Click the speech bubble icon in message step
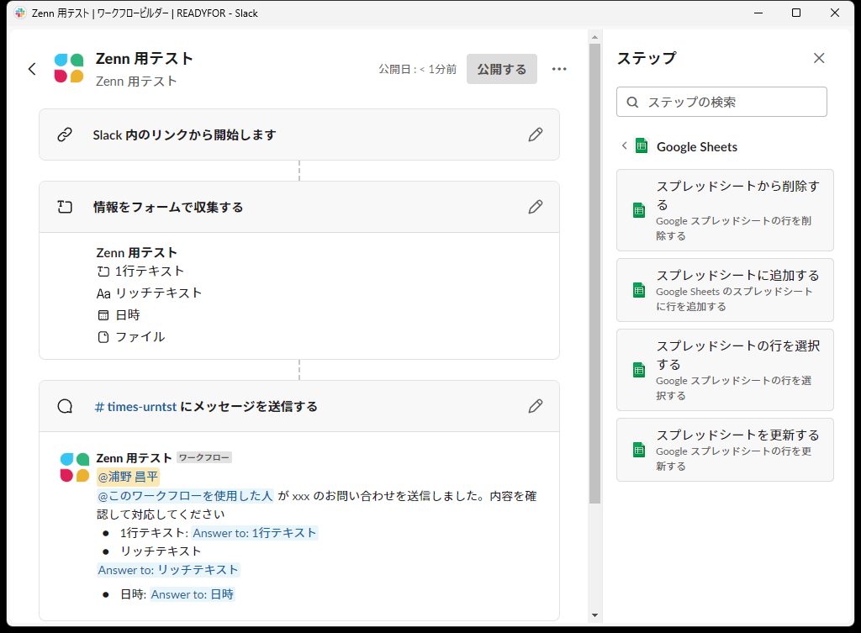The image size is (861, 633). [x=65, y=406]
